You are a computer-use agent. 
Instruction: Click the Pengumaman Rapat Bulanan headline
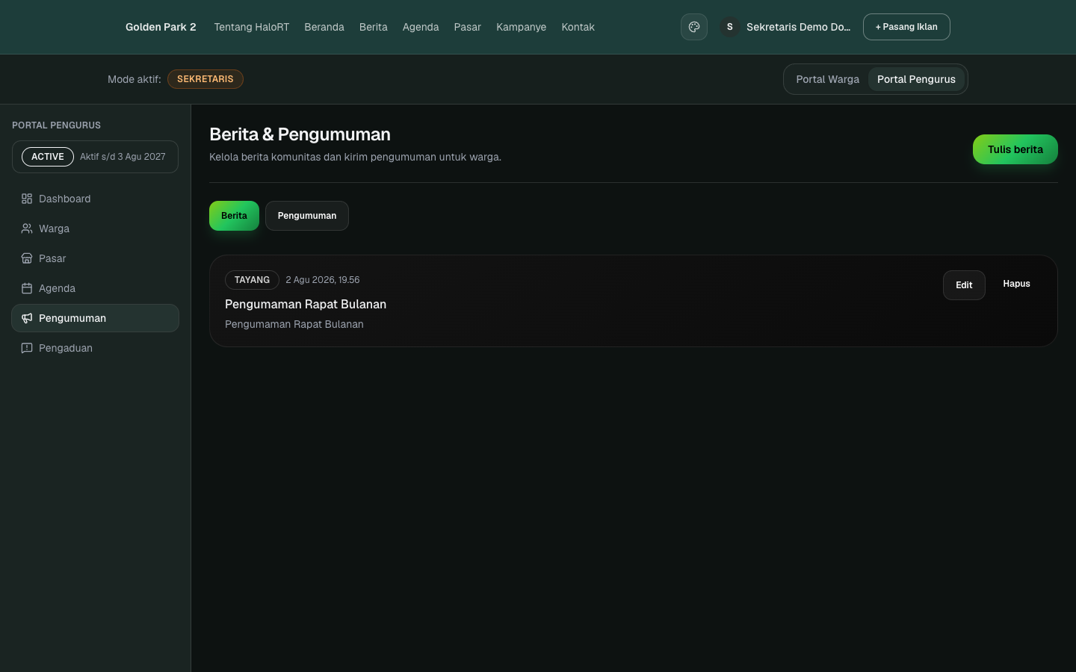click(x=306, y=304)
